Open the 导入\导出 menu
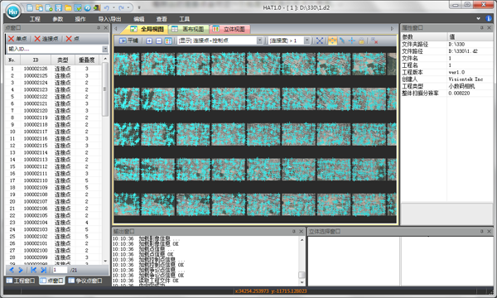The height and width of the screenshot is (298, 497). [x=109, y=19]
